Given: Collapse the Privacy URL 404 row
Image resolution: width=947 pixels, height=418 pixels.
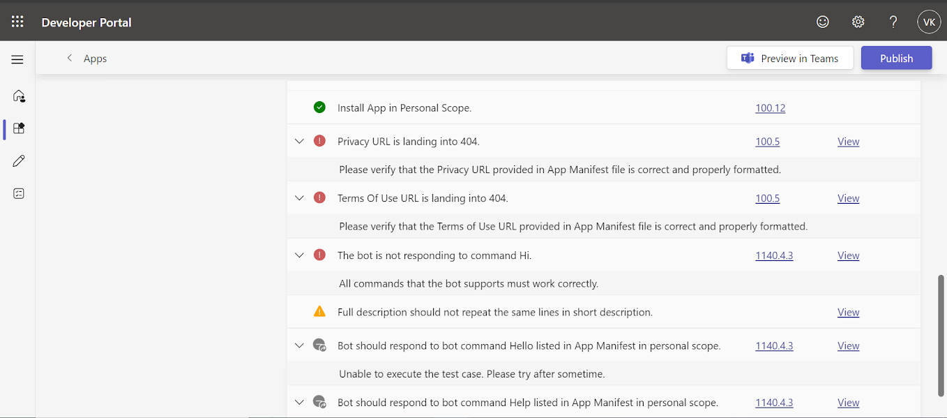Looking at the screenshot, I should (x=299, y=141).
